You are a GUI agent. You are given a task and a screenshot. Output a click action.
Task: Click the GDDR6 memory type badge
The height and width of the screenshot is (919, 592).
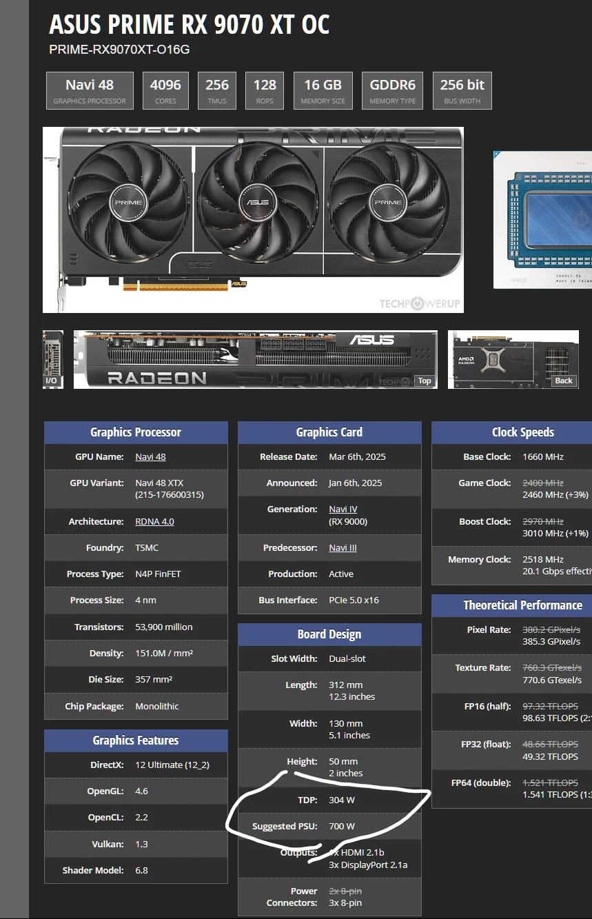(393, 91)
